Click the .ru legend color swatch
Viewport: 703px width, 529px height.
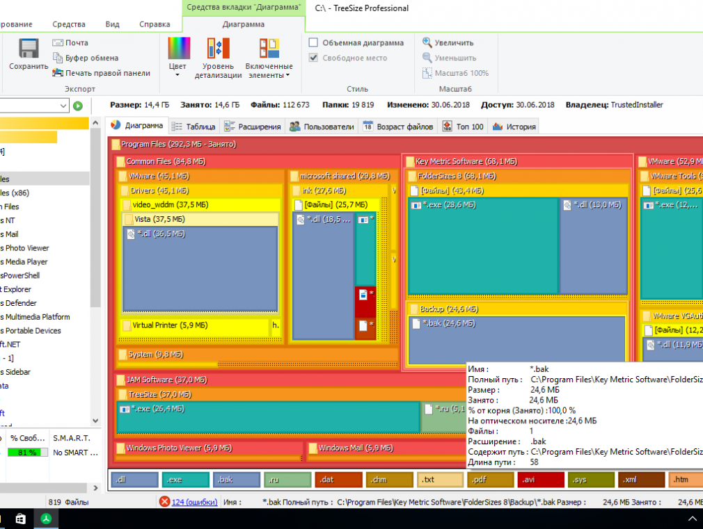(x=287, y=480)
